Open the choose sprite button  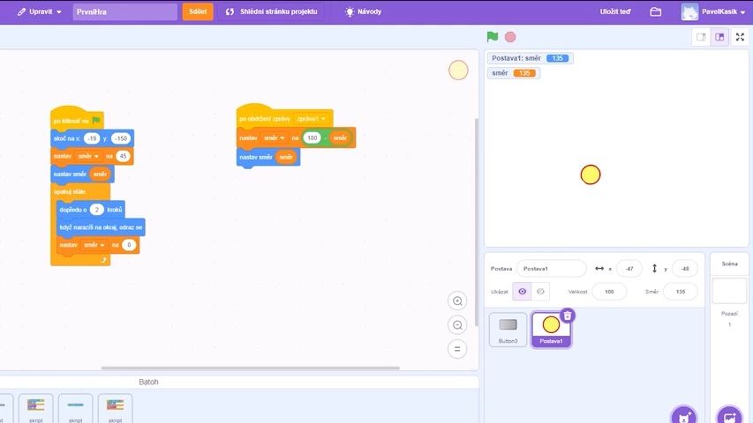(x=682, y=415)
